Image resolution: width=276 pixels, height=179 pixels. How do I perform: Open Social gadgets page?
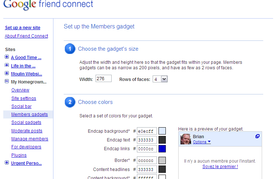26,122
